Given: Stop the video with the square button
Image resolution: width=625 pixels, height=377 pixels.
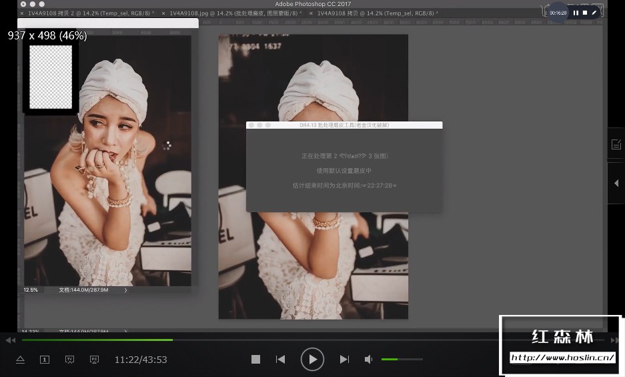Looking at the screenshot, I should pos(255,360).
